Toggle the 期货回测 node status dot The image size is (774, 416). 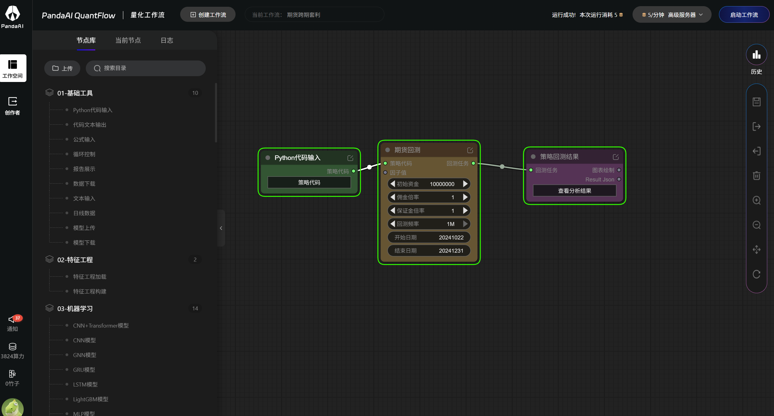click(x=388, y=150)
